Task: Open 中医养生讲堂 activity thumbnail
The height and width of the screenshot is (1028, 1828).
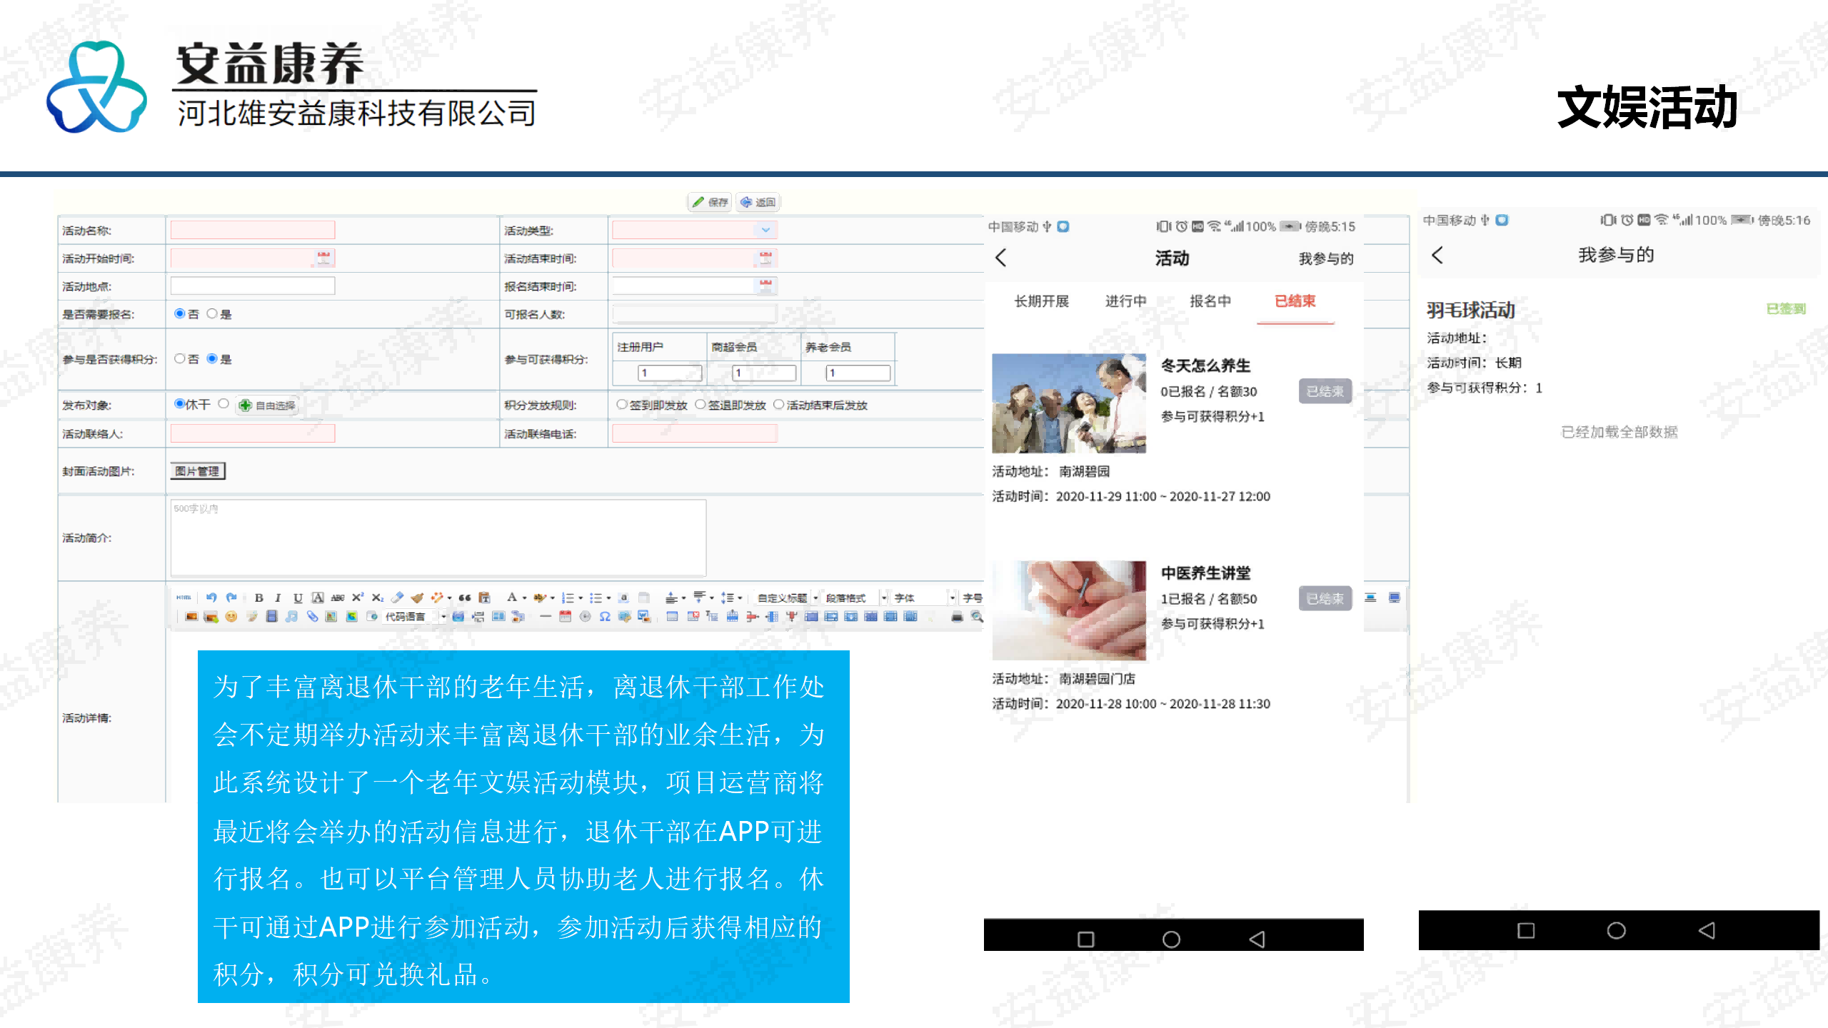Action: tap(1069, 610)
